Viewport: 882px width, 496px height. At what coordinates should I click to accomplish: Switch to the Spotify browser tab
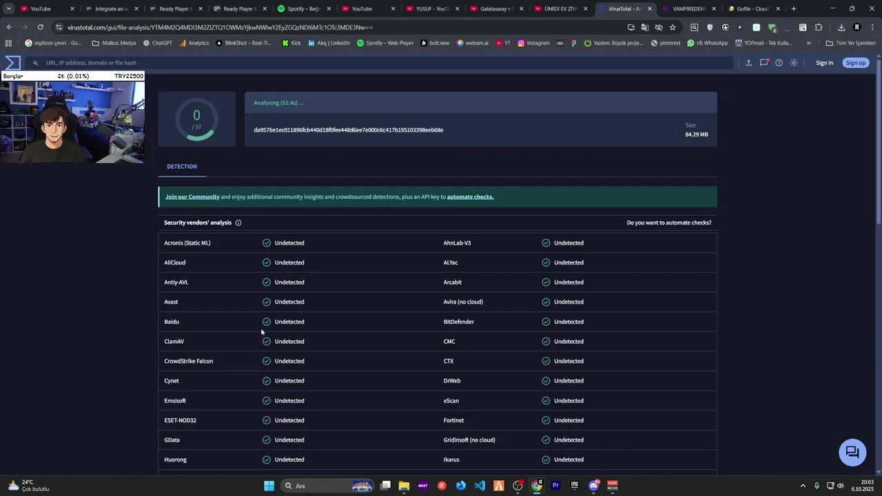click(303, 9)
